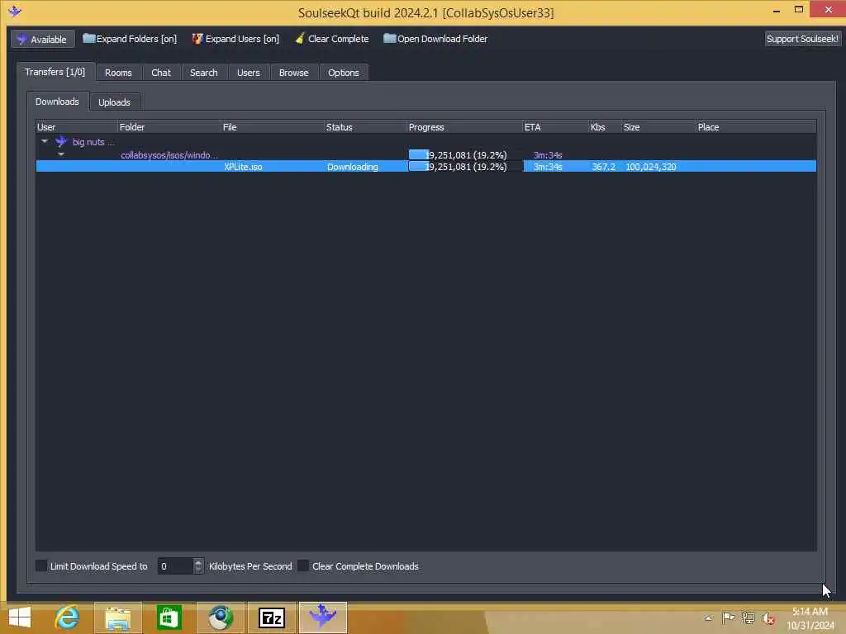Open the Options tab

pyautogui.click(x=343, y=73)
